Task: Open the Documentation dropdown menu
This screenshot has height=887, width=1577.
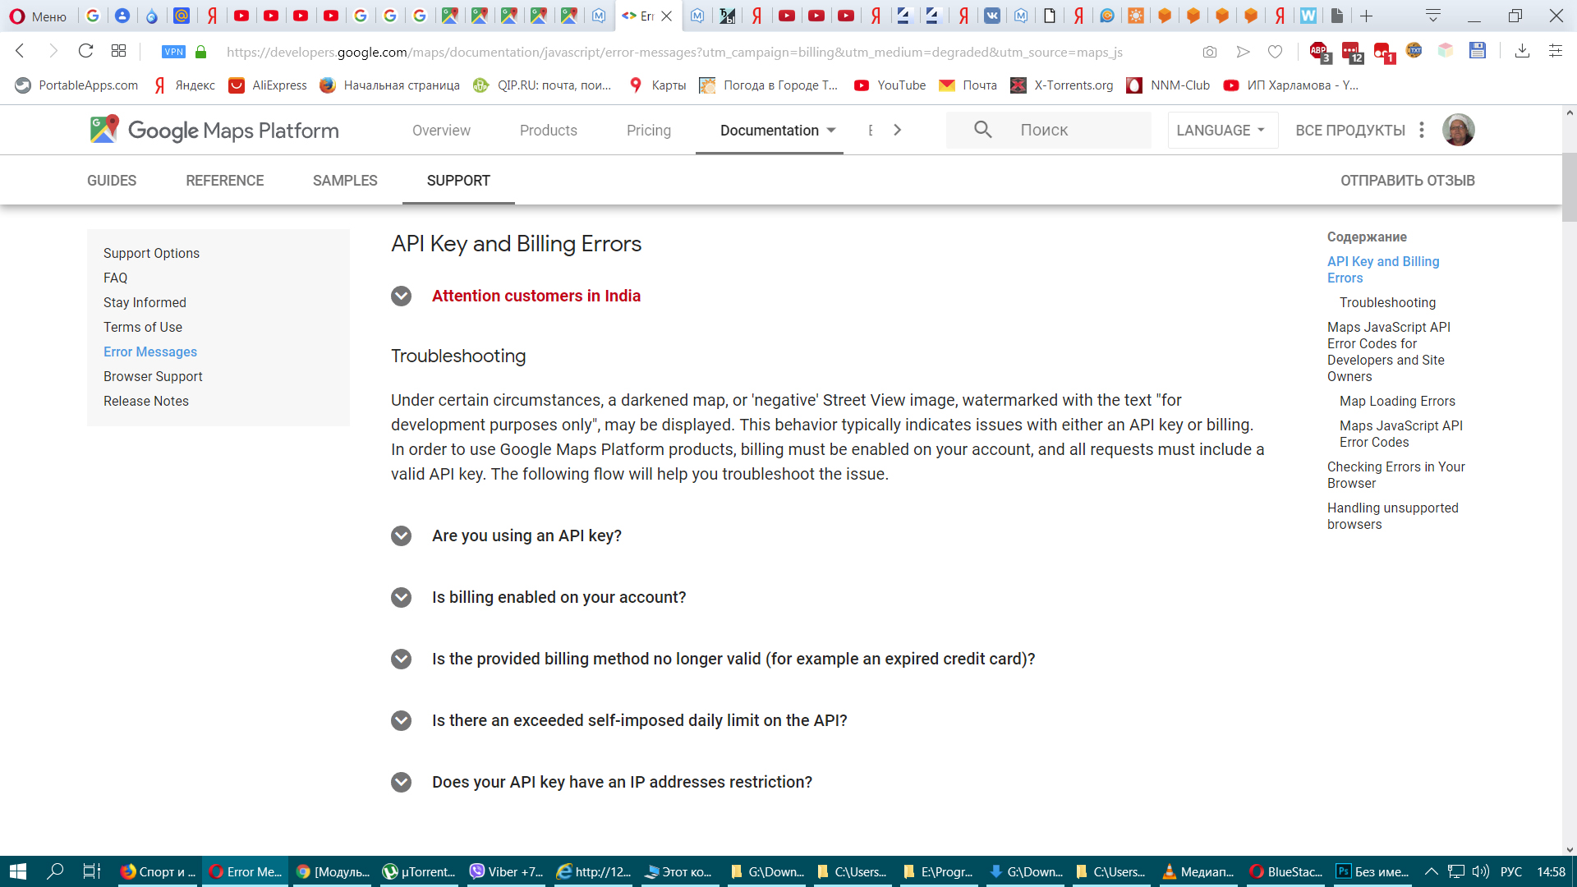Action: click(777, 131)
